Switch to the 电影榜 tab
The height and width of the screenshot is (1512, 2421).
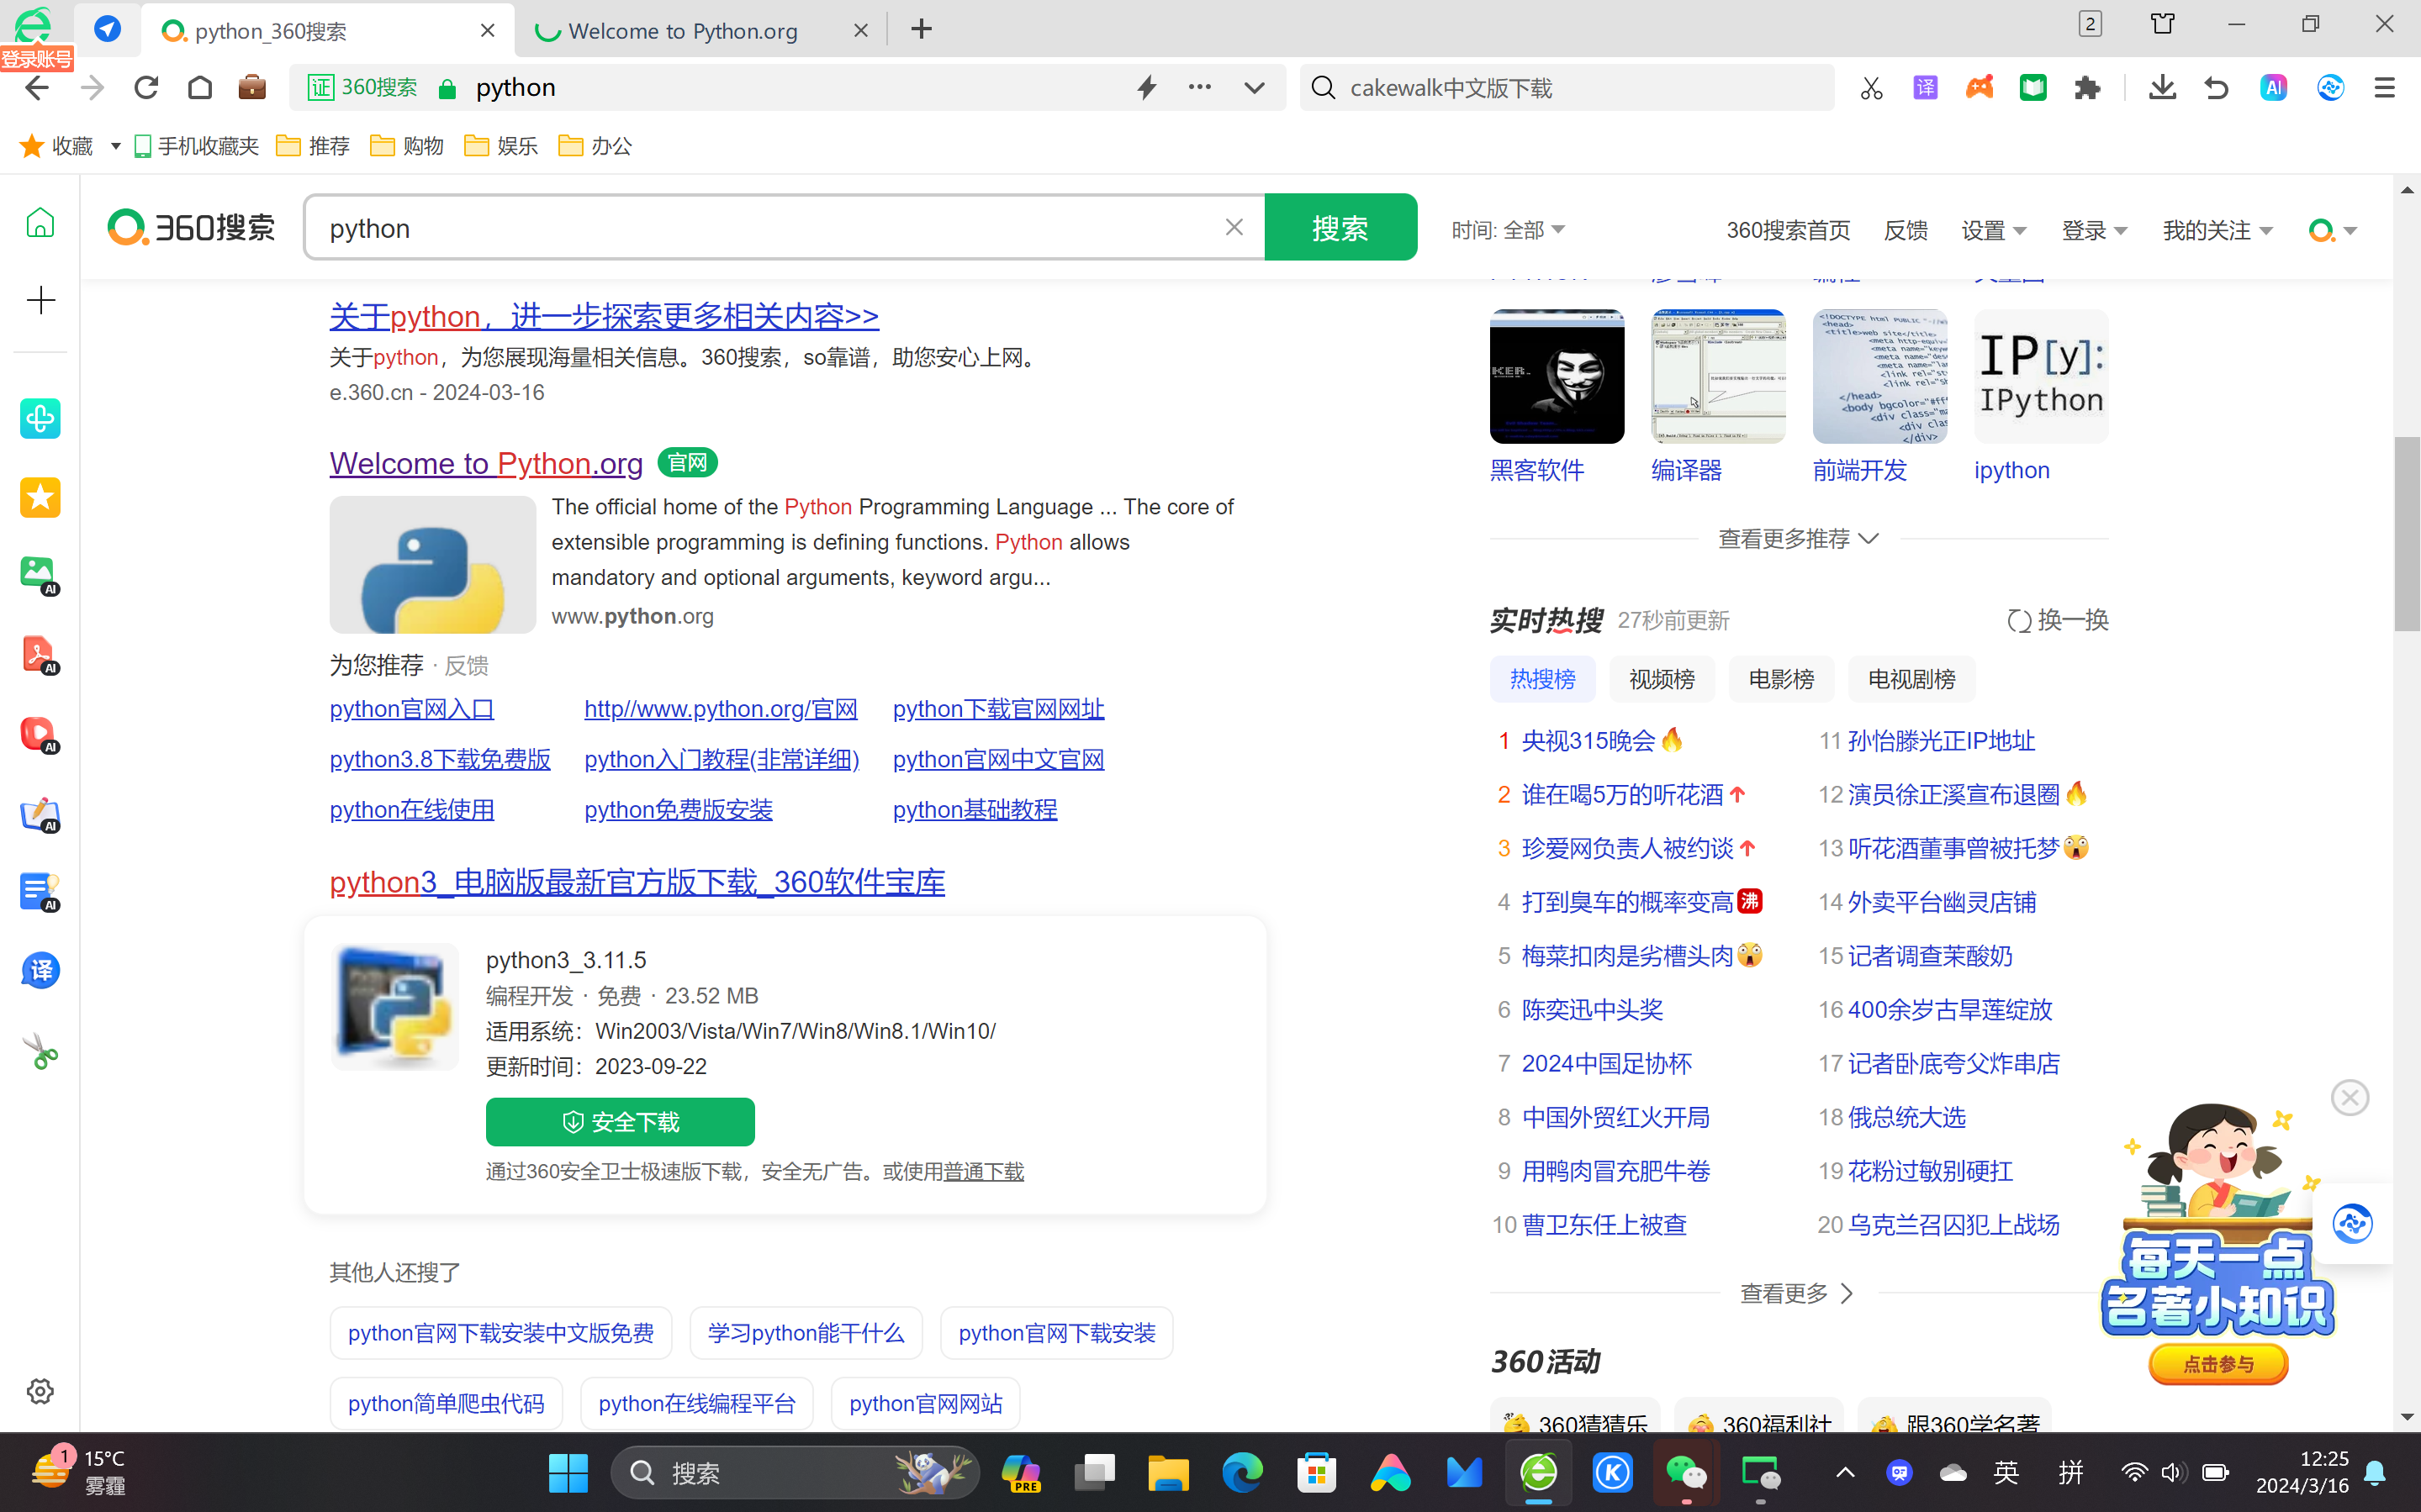coord(1781,680)
